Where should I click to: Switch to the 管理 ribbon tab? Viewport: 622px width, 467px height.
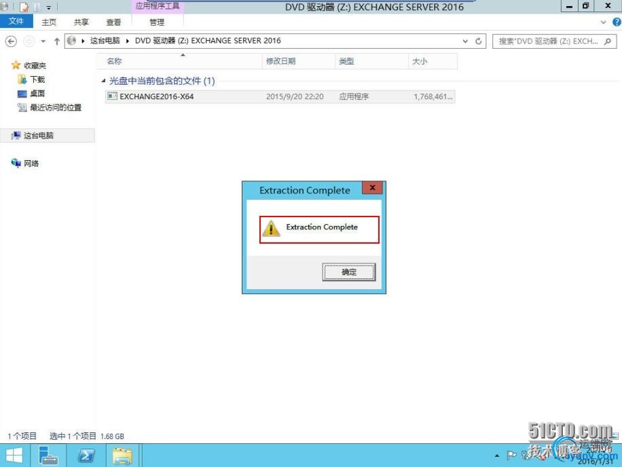click(157, 22)
